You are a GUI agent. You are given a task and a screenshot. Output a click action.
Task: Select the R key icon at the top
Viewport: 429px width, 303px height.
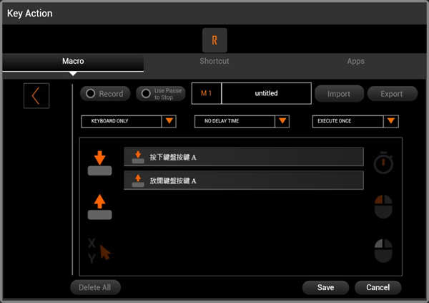tap(214, 40)
